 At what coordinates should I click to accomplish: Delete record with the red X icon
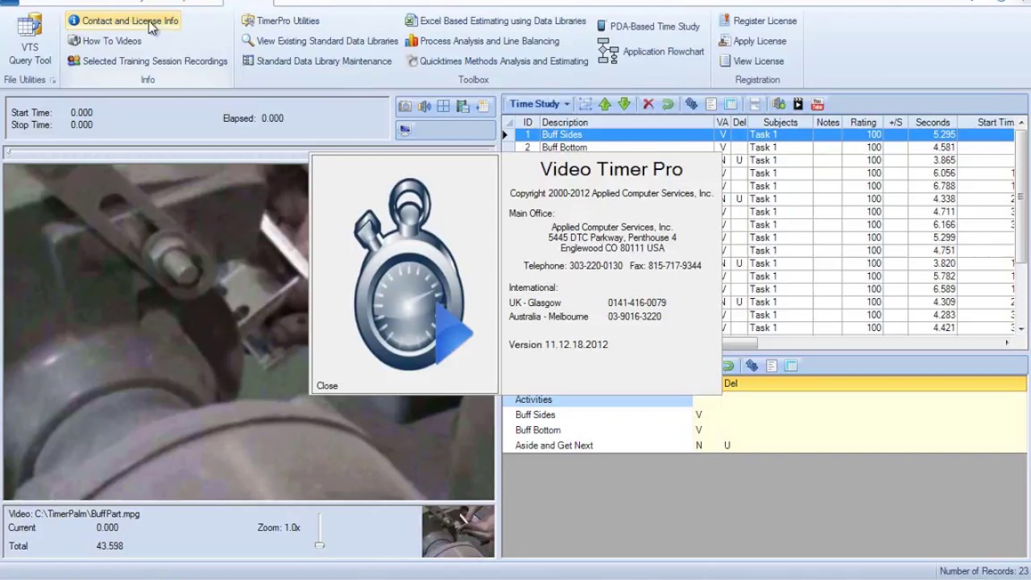[x=648, y=104]
